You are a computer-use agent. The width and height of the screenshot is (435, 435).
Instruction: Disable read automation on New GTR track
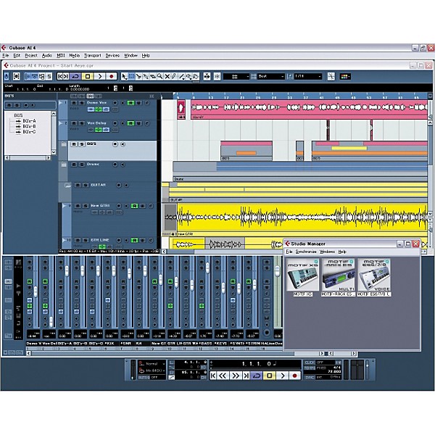tap(135, 206)
